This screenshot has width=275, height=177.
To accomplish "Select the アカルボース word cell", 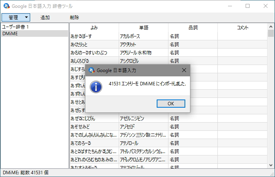I will click(x=144, y=36).
